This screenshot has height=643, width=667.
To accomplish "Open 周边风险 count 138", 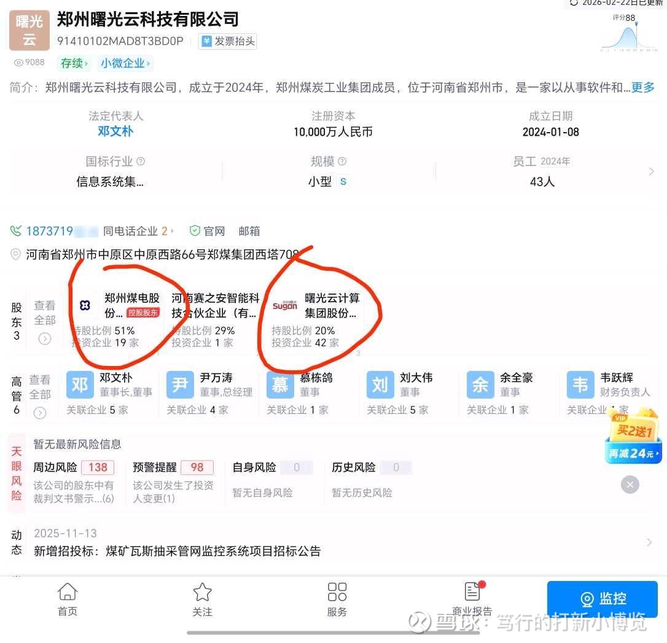I will click(x=98, y=467).
